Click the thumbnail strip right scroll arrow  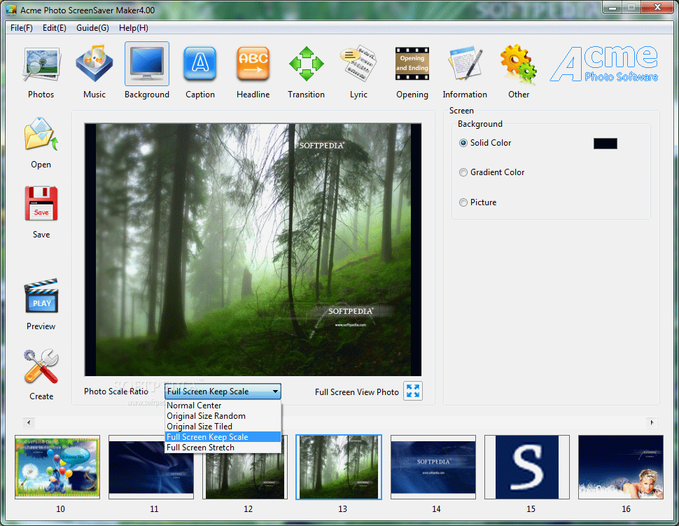[652, 422]
